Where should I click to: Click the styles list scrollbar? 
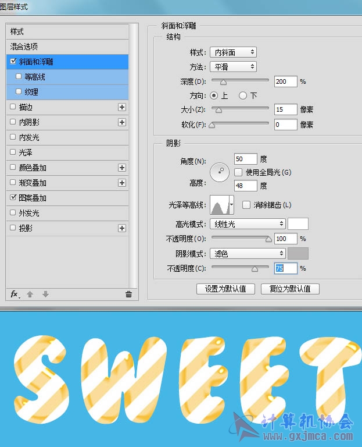[133, 155]
